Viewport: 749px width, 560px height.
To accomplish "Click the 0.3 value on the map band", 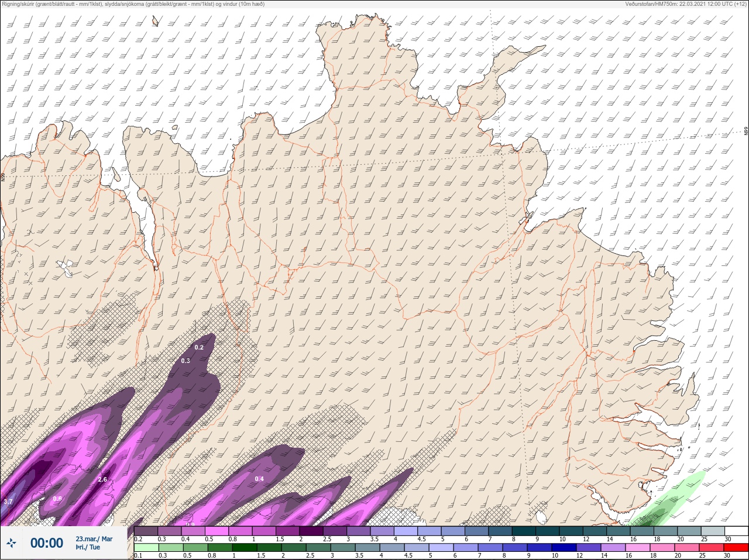I will point(185,361).
